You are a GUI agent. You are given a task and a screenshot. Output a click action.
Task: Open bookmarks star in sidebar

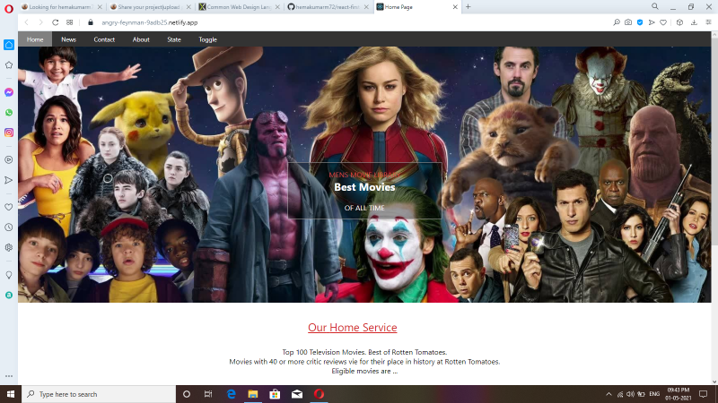(9, 64)
